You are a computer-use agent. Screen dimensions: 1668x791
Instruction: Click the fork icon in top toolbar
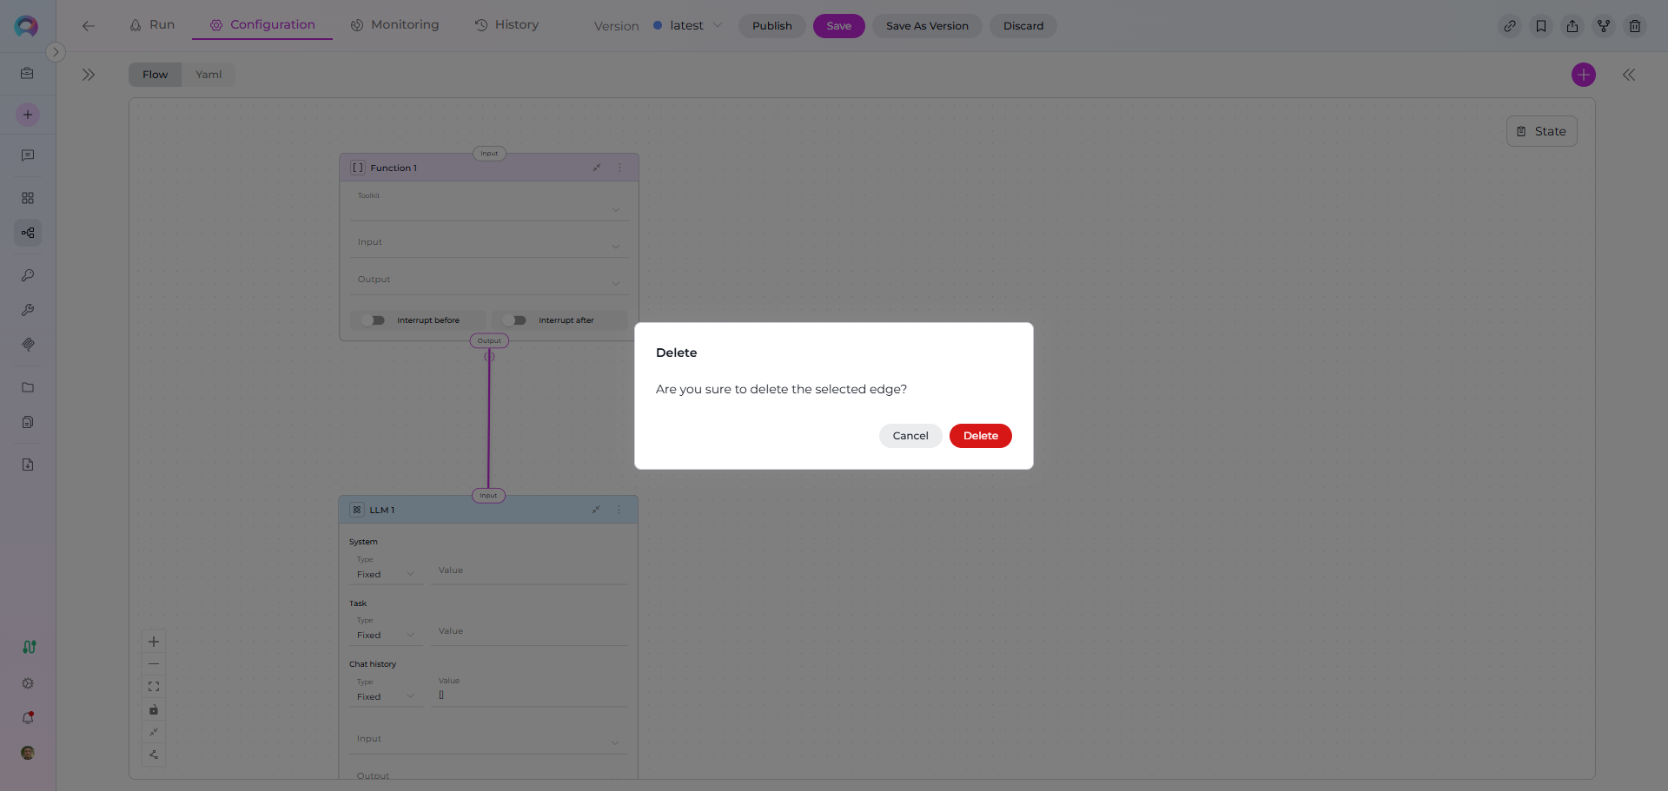tap(1604, 26)
